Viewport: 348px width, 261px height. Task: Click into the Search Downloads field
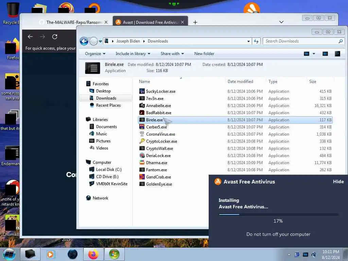point(300,41)
